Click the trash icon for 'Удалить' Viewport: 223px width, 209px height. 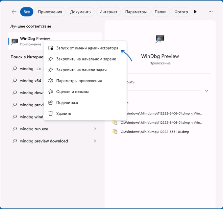[x=51, y=113]
